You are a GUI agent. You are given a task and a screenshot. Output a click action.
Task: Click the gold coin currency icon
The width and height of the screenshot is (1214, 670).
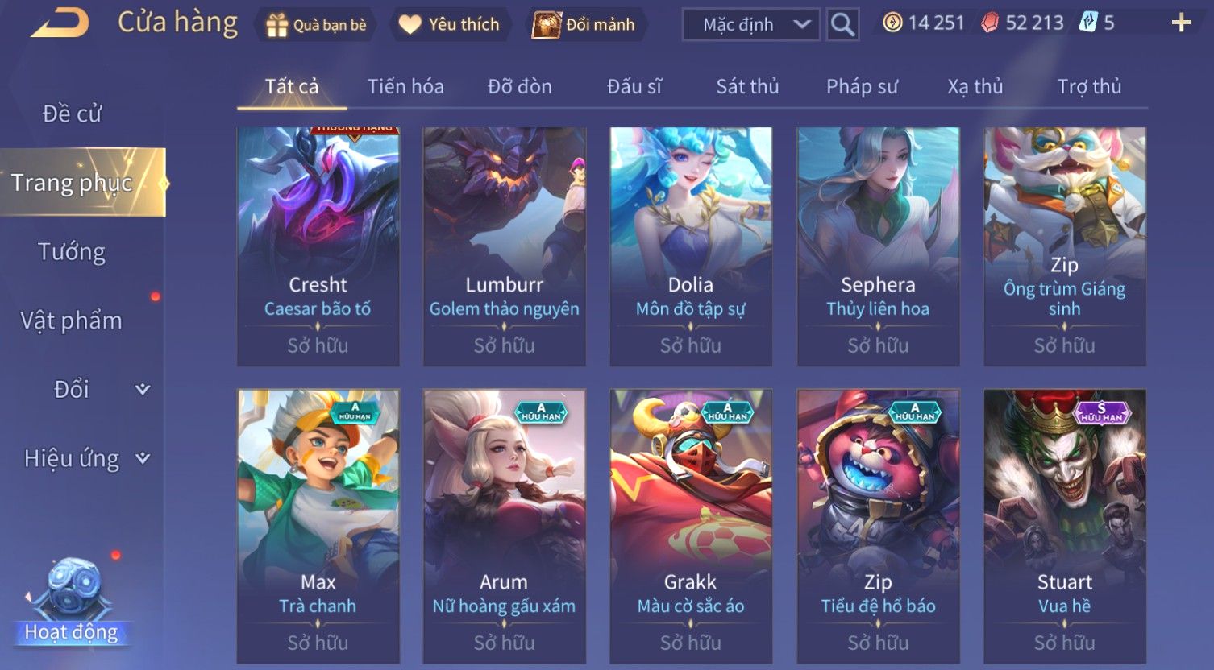[x=892, y=23]
